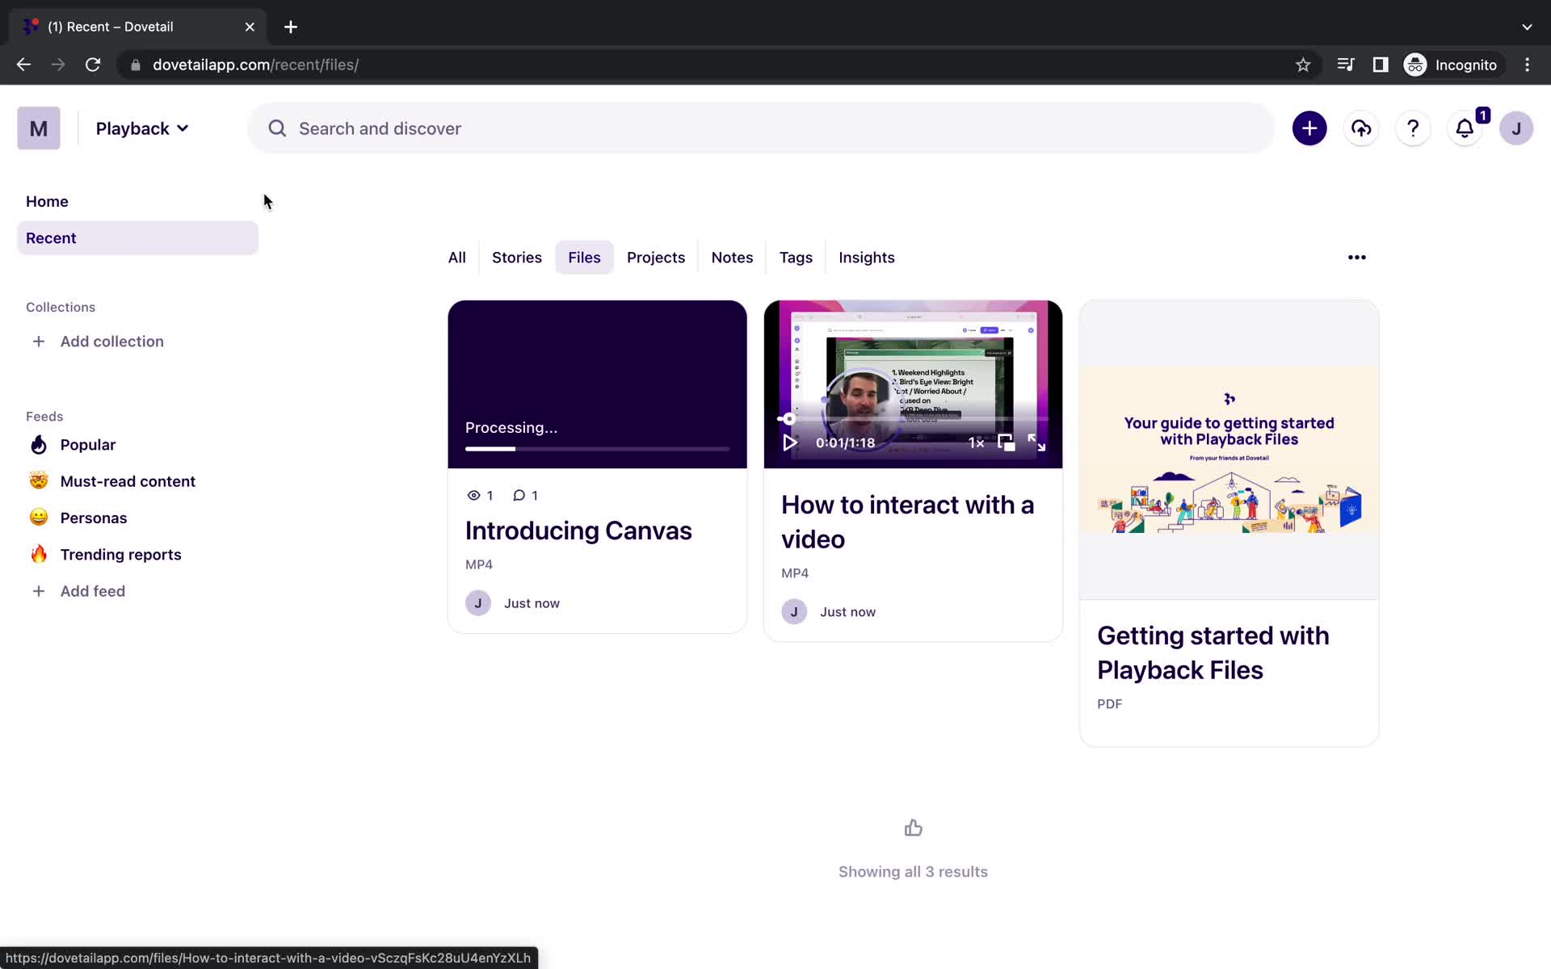Click the Trending reports flame icon
Screen dimensions: 1551x969
pos(38,554)
